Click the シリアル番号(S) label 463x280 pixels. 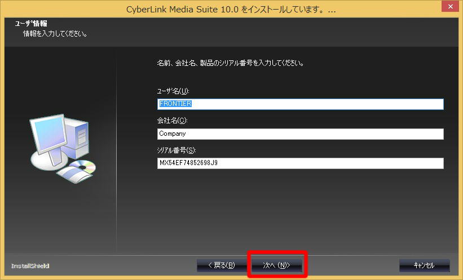pos(177,150)
